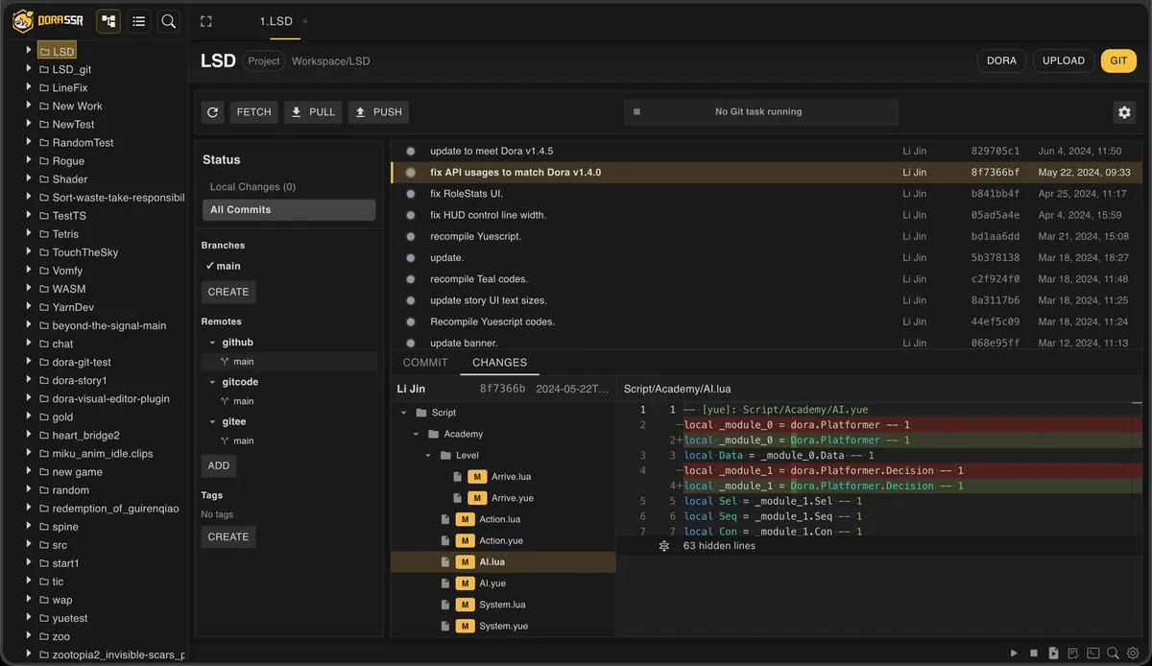The image size is (1152, 666).
Task: Collapse the Script folder in changes
Action: coord(403,413)
